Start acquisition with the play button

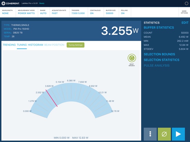178,134
